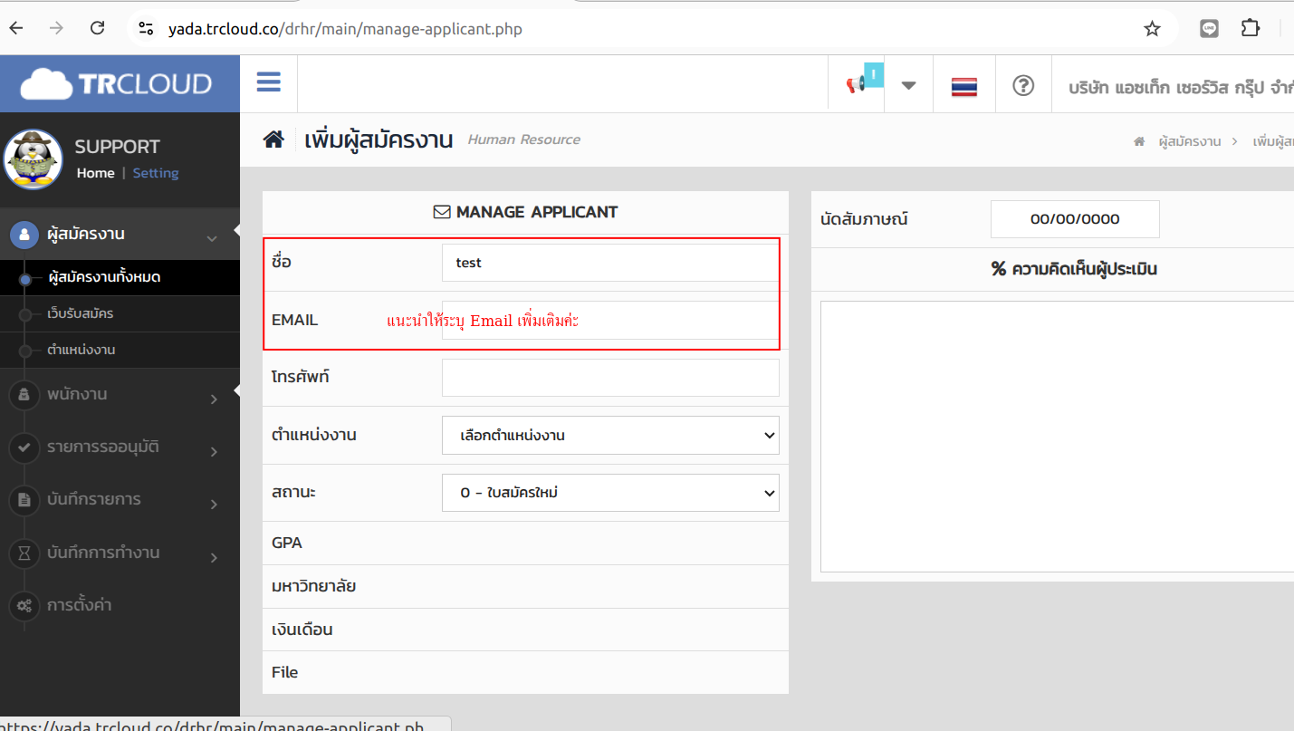Bookmark this page with the star icon
The width and height of the screenshot is (1294, 731).
[x=1152, y=29]
